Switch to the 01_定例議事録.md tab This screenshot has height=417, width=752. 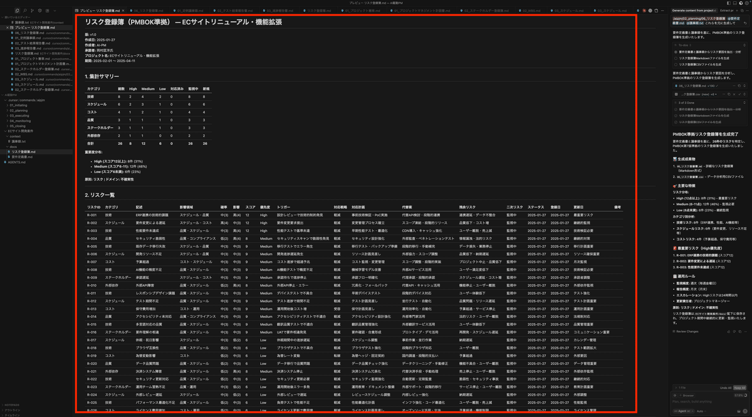189,11
